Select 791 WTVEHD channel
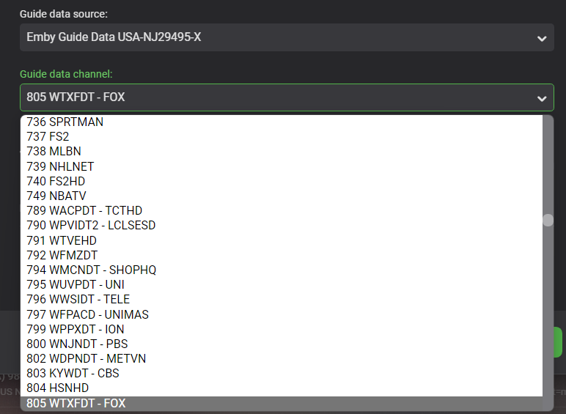Image resolution: width=566 pixels, height=414 pixels. 282,240
